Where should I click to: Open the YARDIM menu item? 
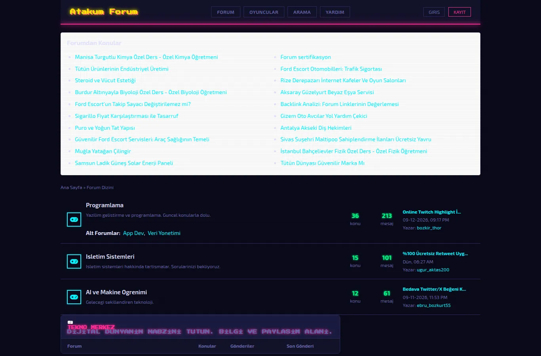(x=335, y=12)
